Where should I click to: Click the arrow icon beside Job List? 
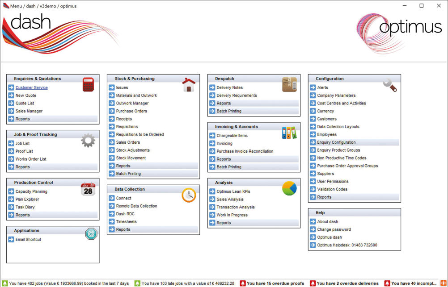pyautogui.click(x=11, y=144)
